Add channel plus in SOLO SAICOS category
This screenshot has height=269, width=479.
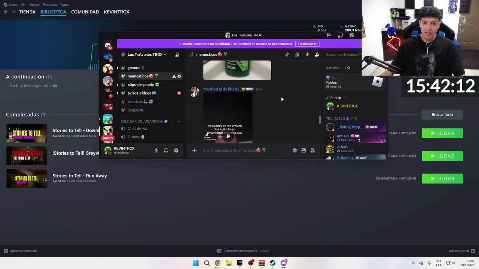(179, 121)
